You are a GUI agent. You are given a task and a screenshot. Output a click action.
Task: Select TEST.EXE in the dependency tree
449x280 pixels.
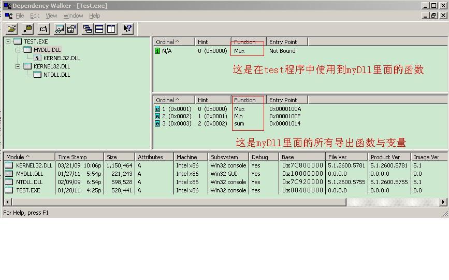36,41
